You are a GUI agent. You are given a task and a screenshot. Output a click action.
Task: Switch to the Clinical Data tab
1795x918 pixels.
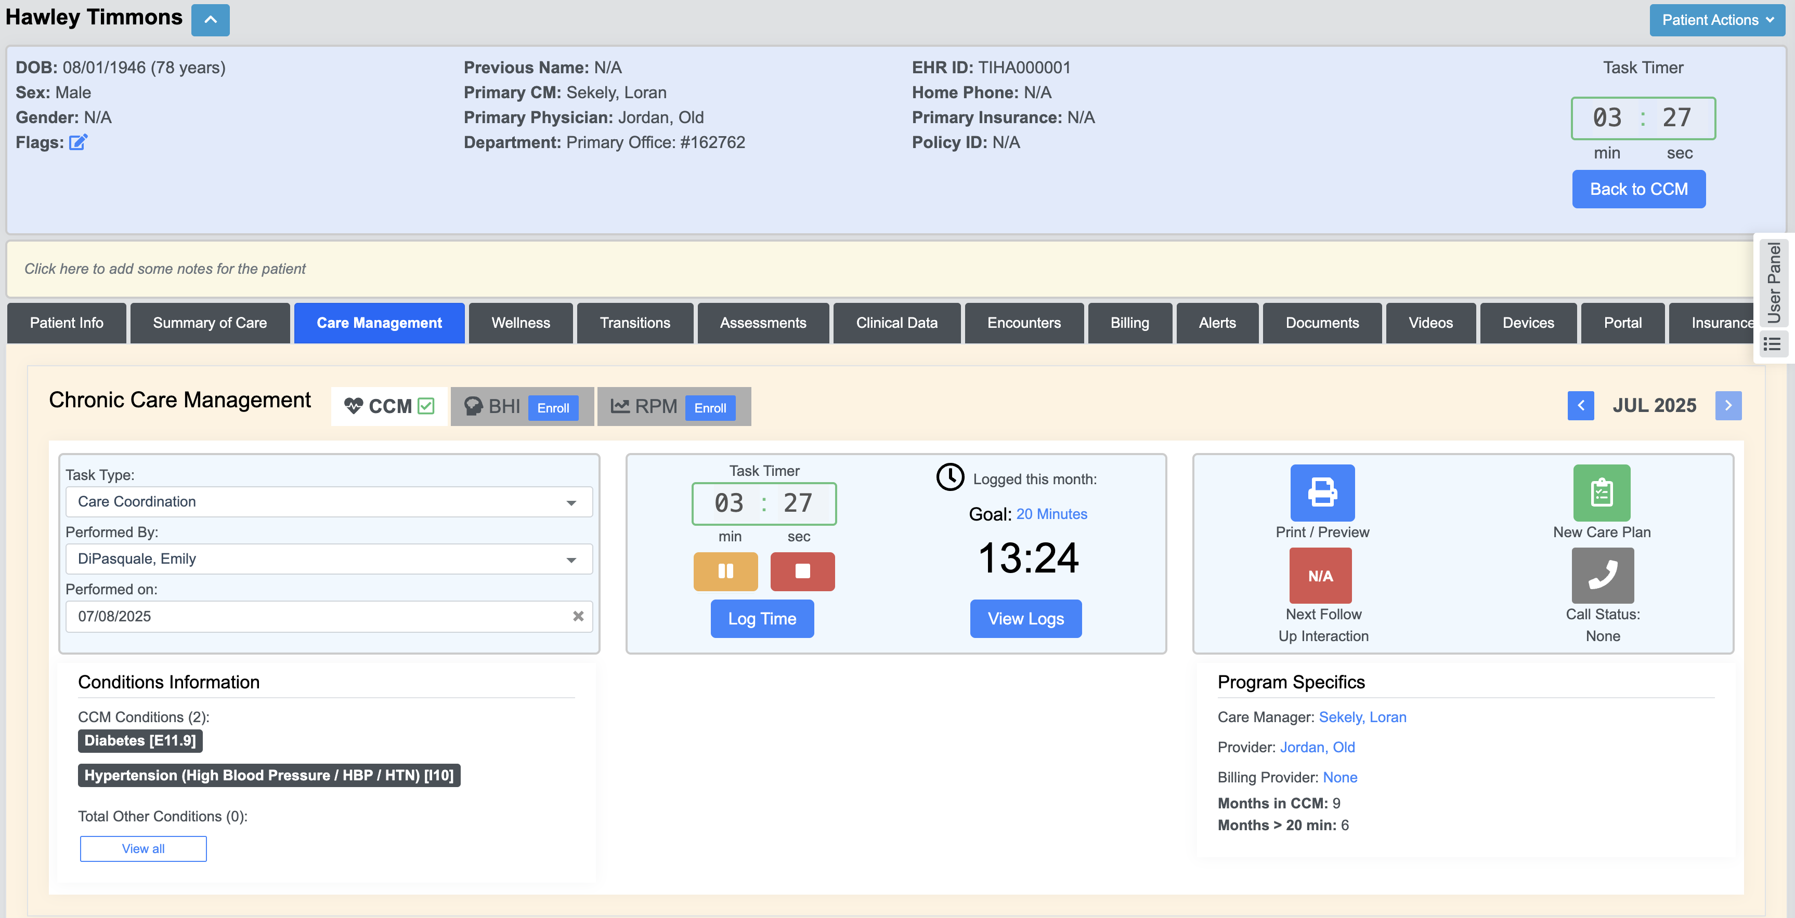896,323
